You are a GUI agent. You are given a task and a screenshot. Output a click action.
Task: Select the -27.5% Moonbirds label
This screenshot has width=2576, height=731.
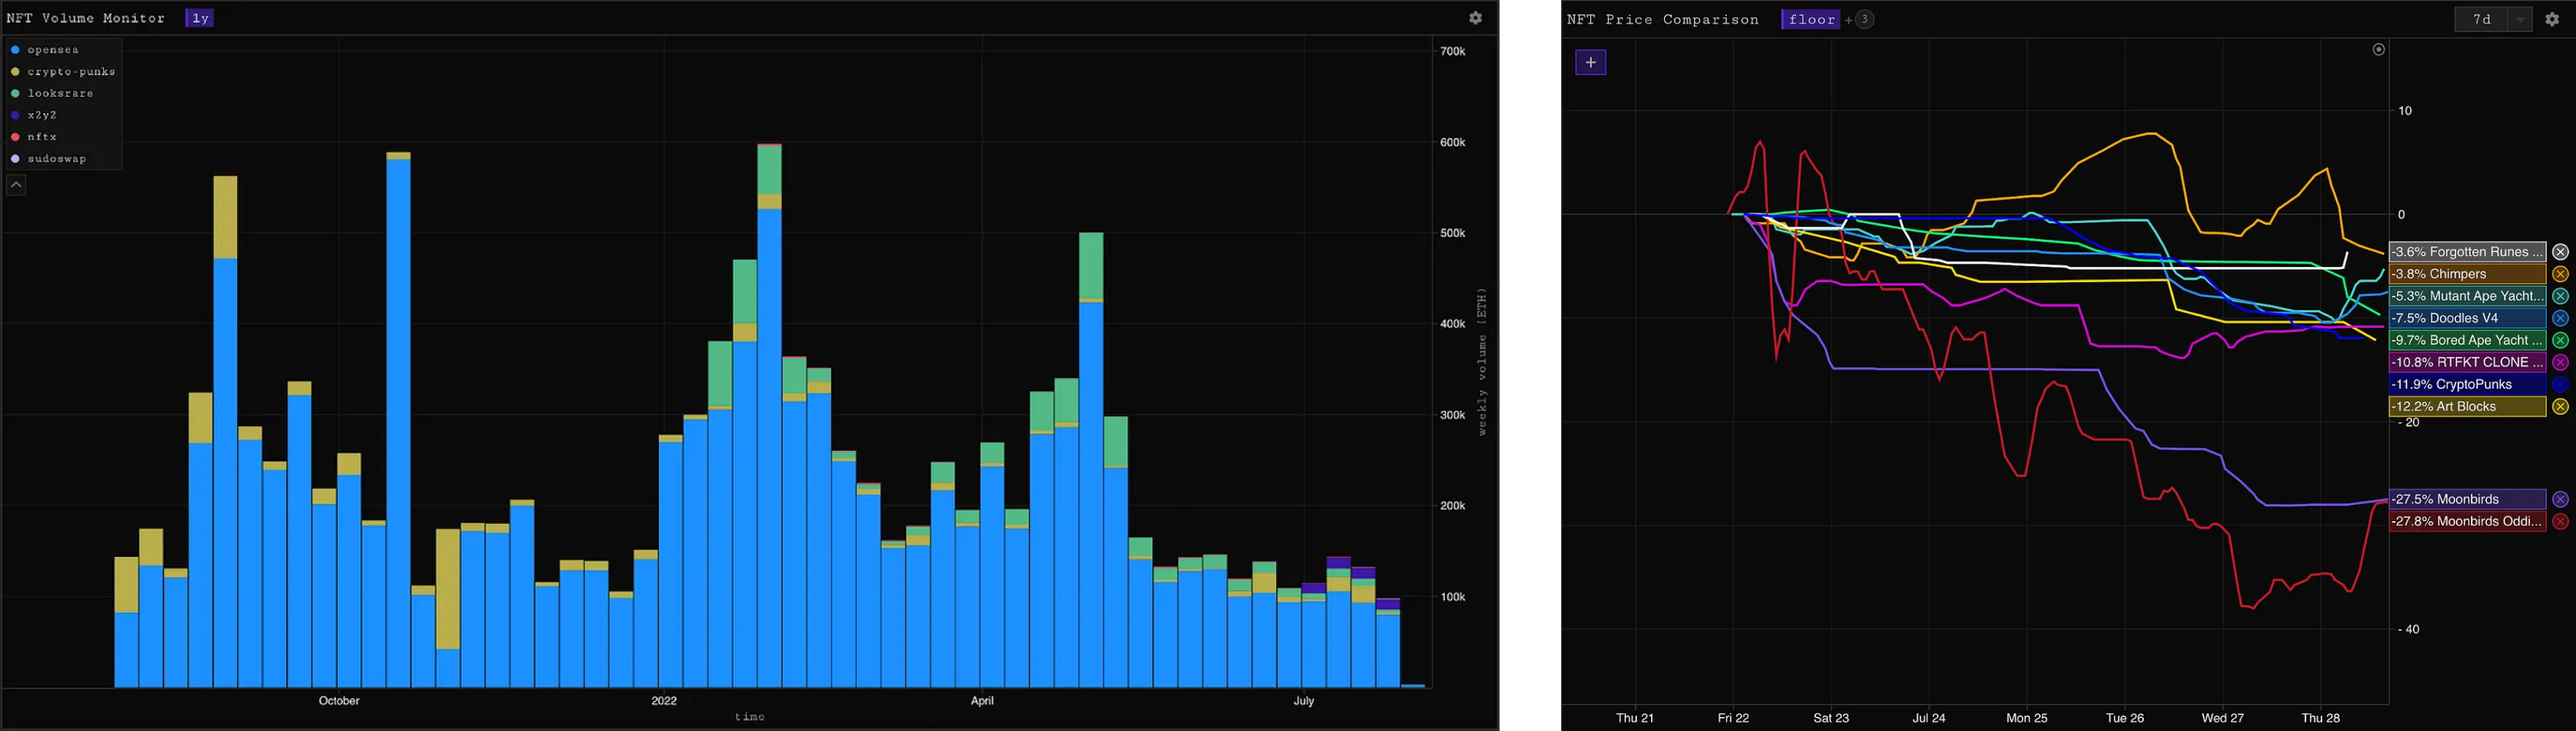point(2467,499)
